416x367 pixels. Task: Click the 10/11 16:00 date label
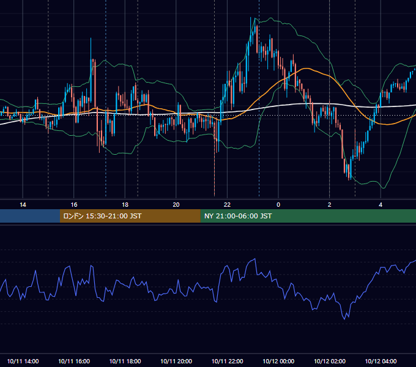74,361
